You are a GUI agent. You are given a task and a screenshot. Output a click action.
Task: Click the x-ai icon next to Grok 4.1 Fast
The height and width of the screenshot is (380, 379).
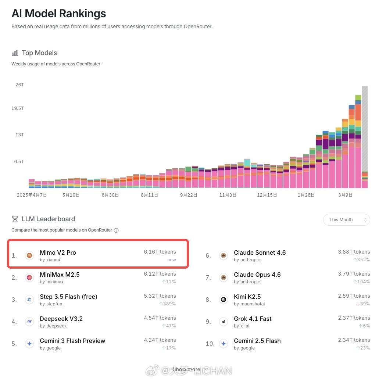(224, 322)
